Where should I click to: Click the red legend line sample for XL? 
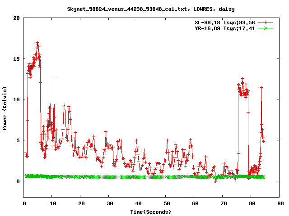[x=266, y=22]
